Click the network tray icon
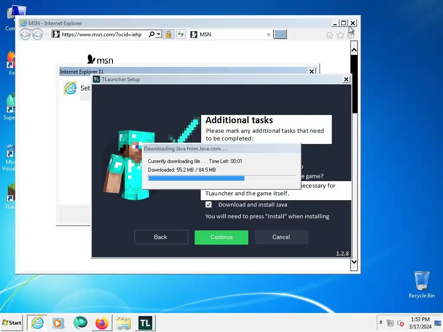Image resolution: width=443 pixels, height=332 pixels. [x=390, y=322]
